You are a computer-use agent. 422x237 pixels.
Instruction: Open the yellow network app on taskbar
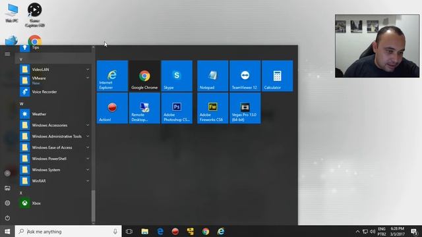click(x=191, y=231)
